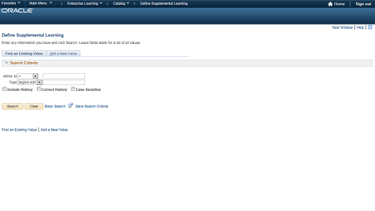Open the Favorites menu
The width and height of the screenshot is (375, 211).
tap(11, 4)
